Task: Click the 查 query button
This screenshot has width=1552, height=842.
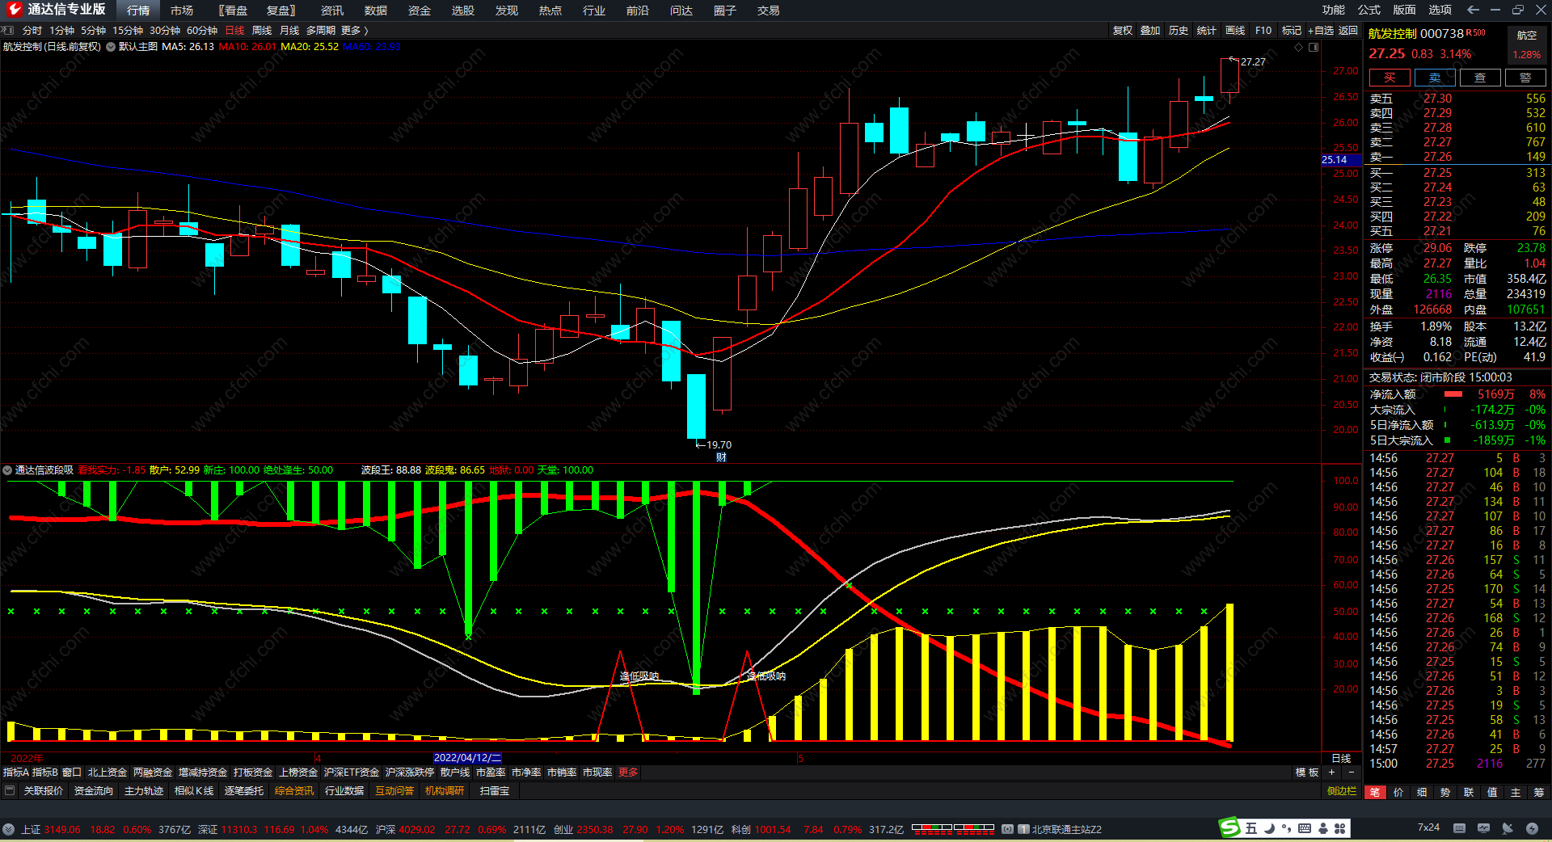Action: [1480, 78]
